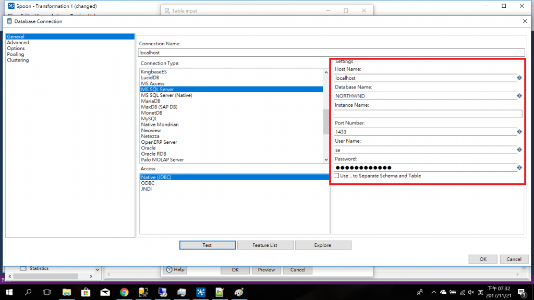534x300 pixels.
Task: Show hidden tray icons chevron
Action: [x=433, y=292]
